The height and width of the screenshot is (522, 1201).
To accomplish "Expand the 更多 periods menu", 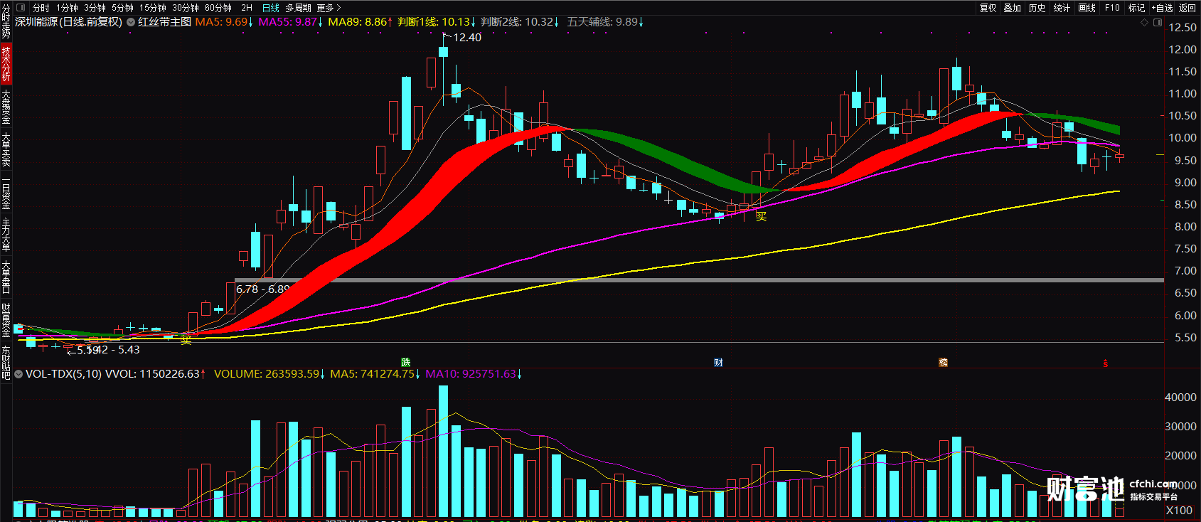I will [329, 8].
